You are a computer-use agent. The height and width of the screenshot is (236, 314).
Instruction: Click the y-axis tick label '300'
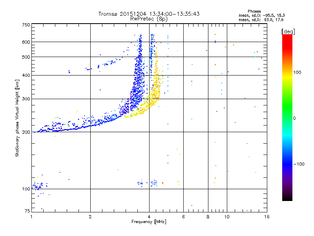(26, 99)
